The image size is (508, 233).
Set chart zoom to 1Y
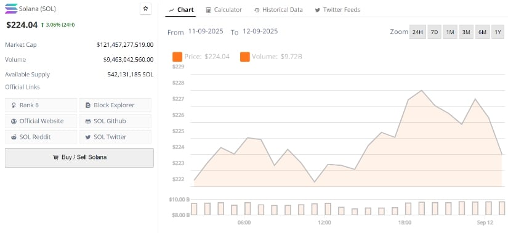(x=498, y=32)
